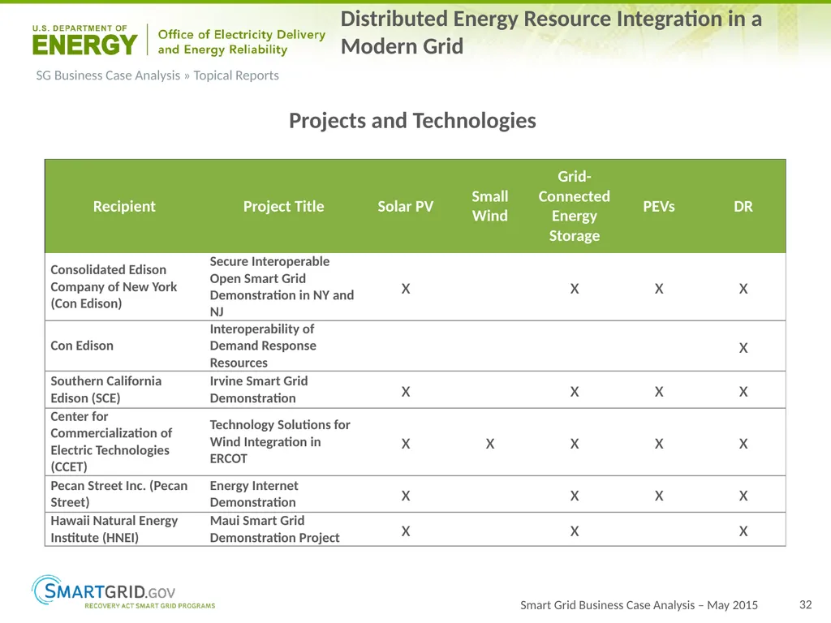Viewport: 831px width, 623px height.
Task: Click Solar PV X in Secure Interoperable row
Action: (x=406, y=289)
